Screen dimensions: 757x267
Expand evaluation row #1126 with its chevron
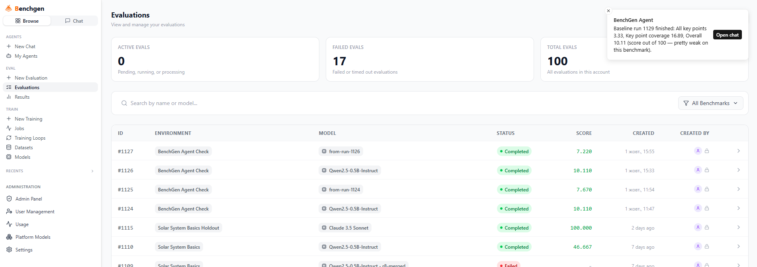point(739,170)
